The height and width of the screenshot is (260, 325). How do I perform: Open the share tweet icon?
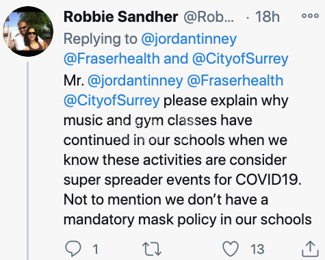pyautogui.click(x=310, y=249)
